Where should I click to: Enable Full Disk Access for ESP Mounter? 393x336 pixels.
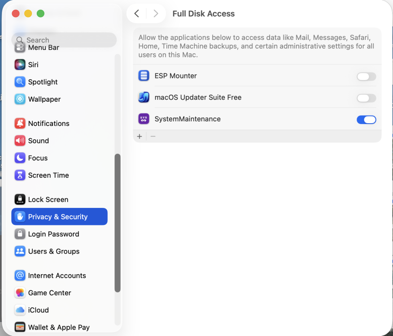(x=367, y=76)
